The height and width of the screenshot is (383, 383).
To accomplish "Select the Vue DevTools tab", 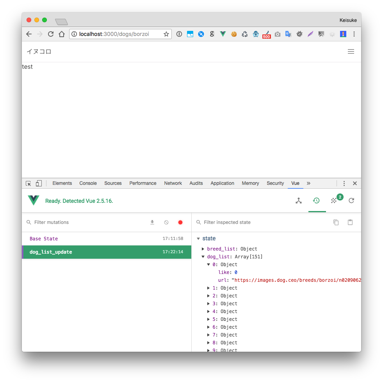I will (295, 183).
